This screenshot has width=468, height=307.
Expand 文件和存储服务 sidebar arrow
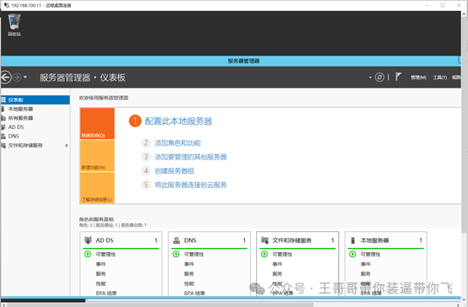coord(67,145)
